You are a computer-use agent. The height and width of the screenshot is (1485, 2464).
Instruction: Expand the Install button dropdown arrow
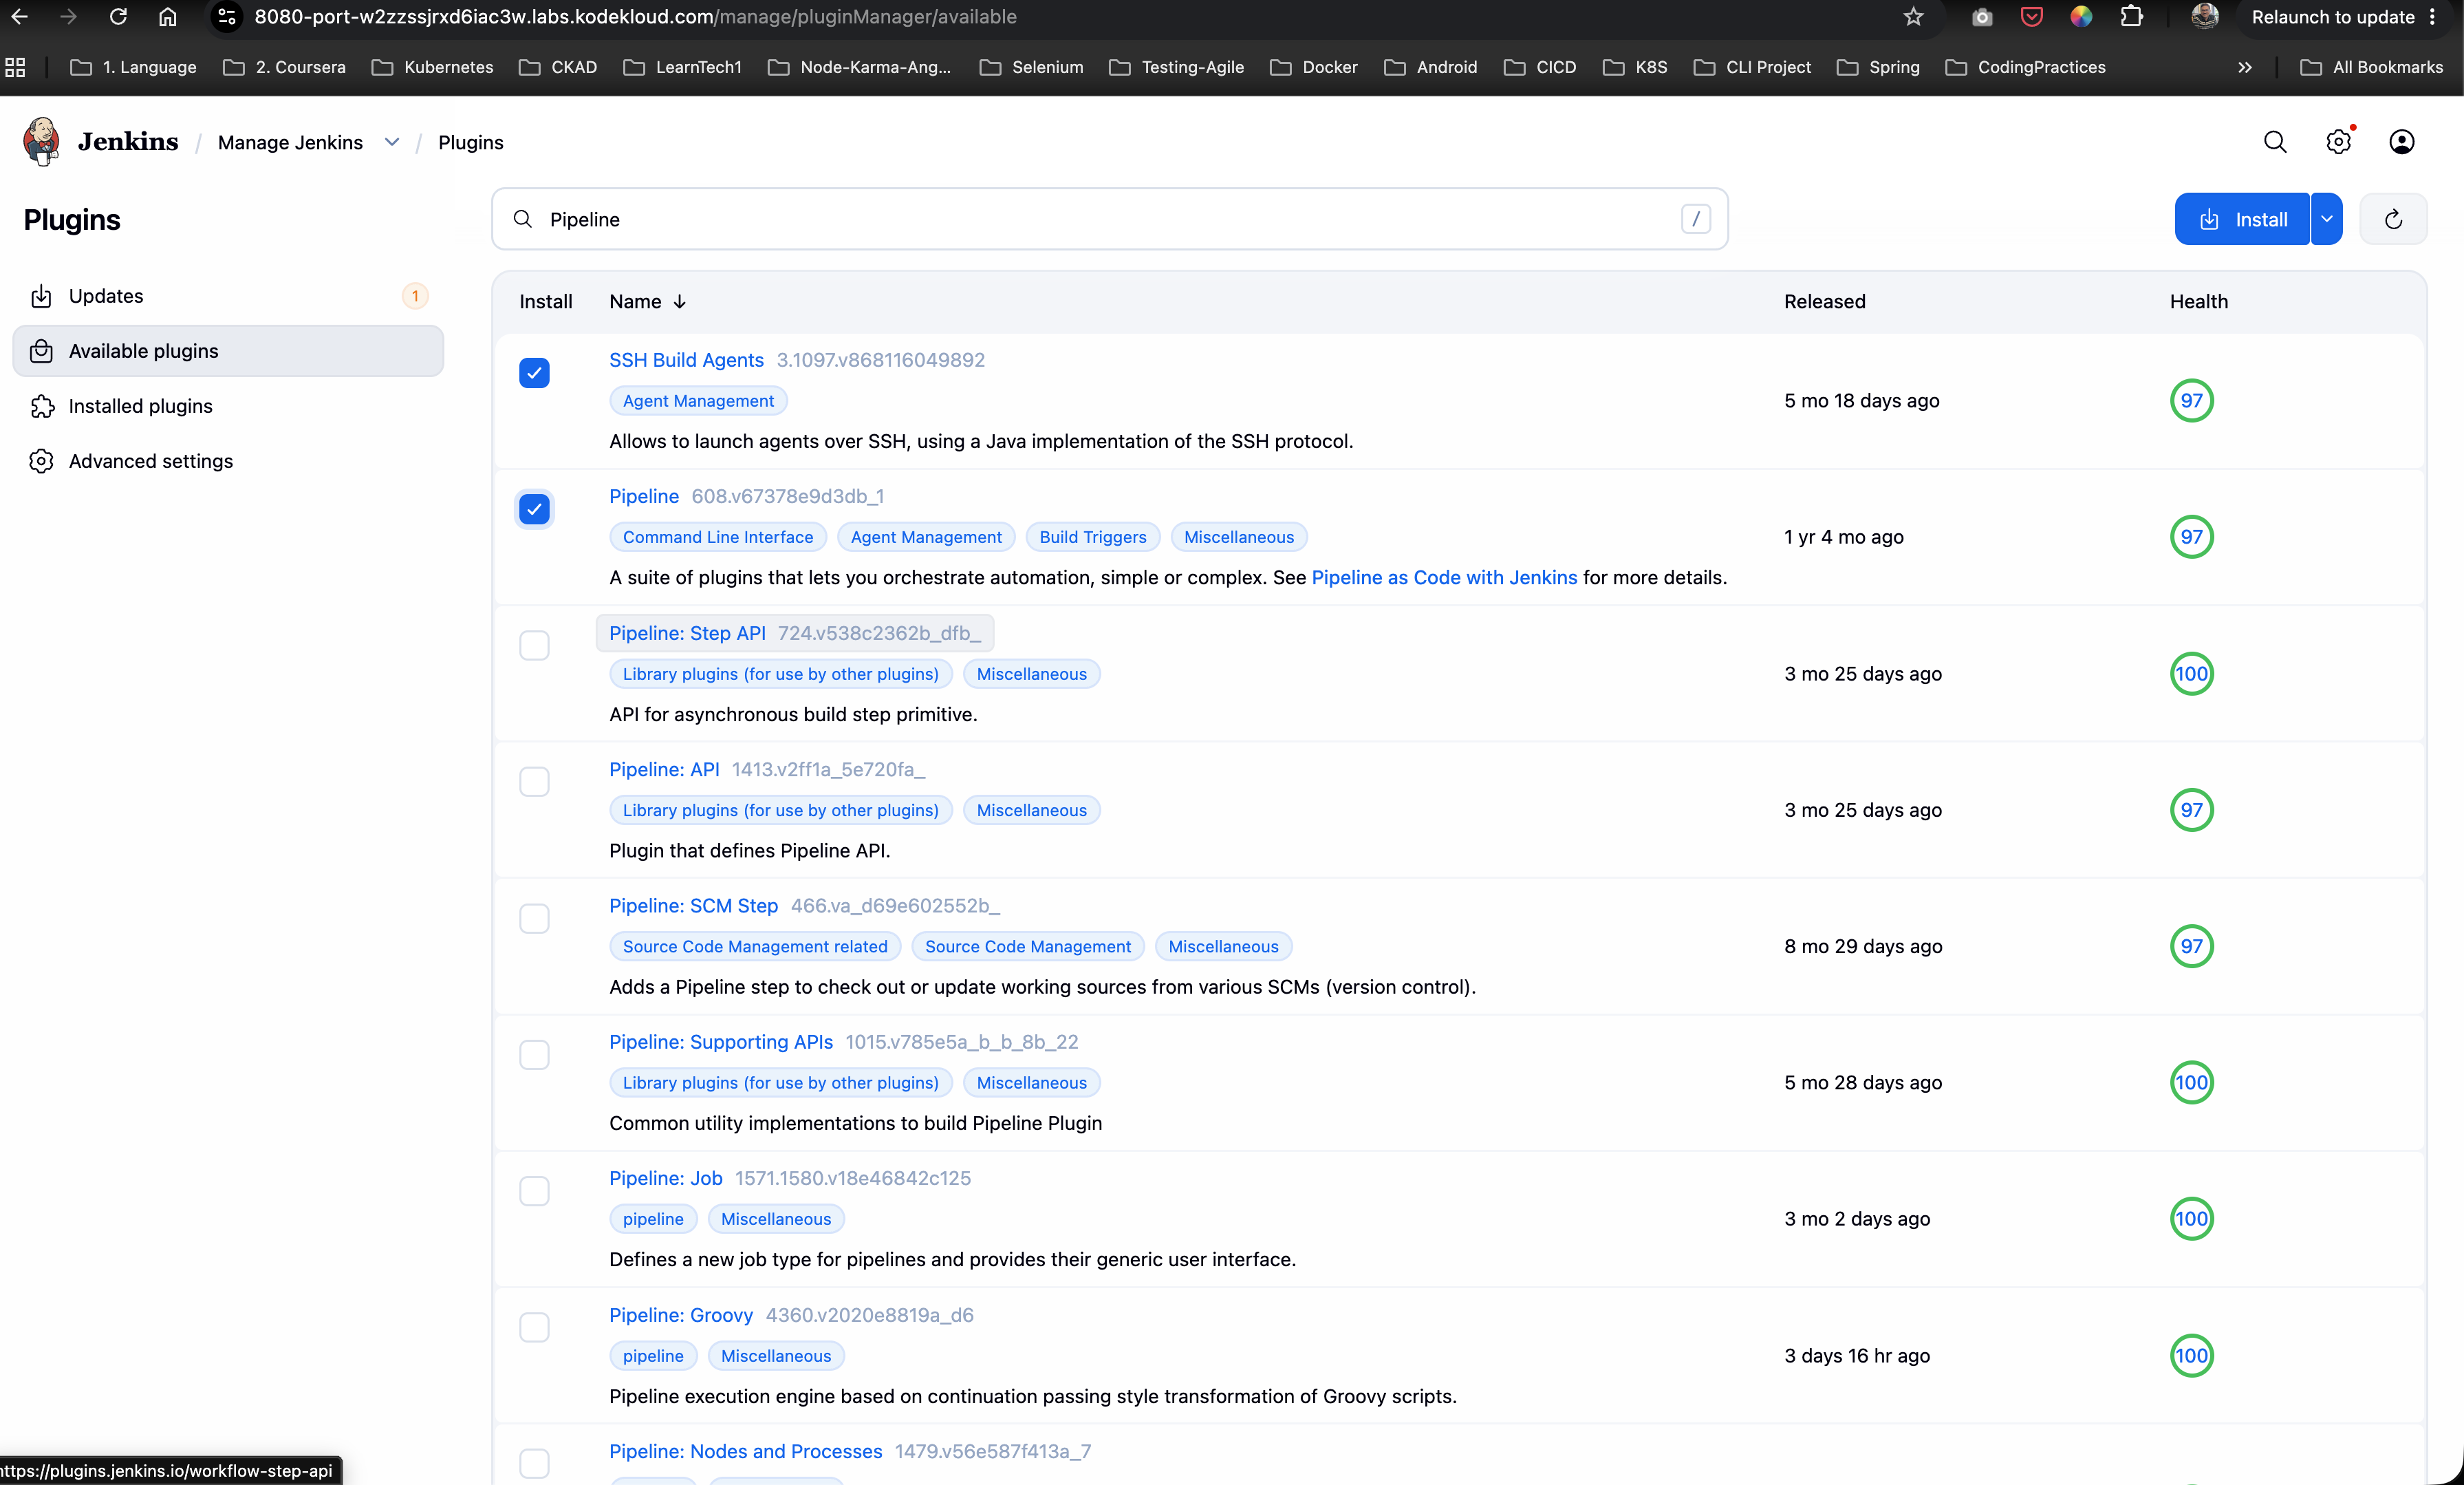pos(2326,219)
